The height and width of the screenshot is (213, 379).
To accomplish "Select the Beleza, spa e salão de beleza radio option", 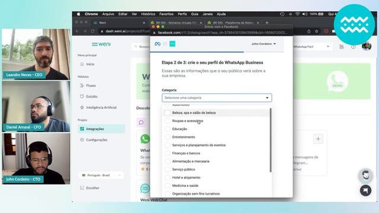I will pos(167,113).
